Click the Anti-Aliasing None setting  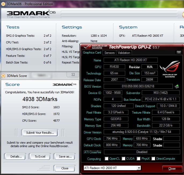94,41
